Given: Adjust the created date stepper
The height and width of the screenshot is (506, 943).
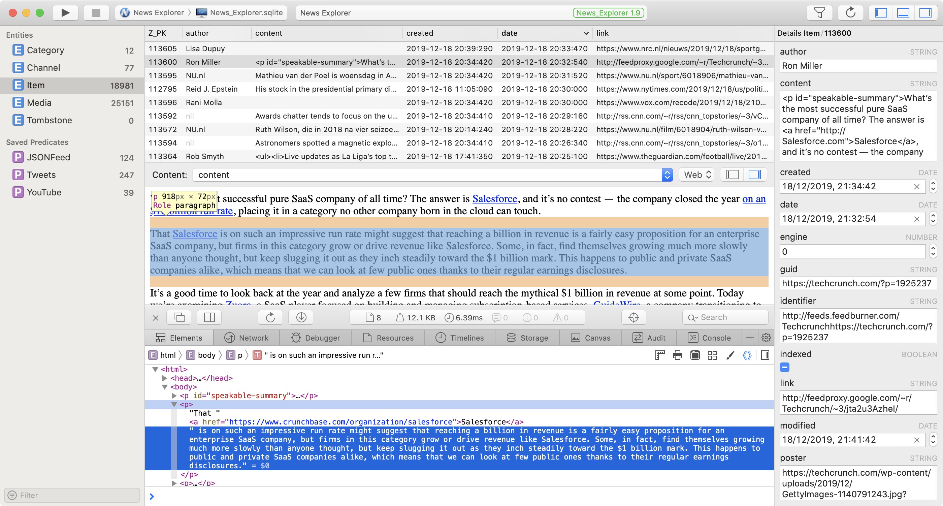Looking at the screenshot, I should pos(933,186).
